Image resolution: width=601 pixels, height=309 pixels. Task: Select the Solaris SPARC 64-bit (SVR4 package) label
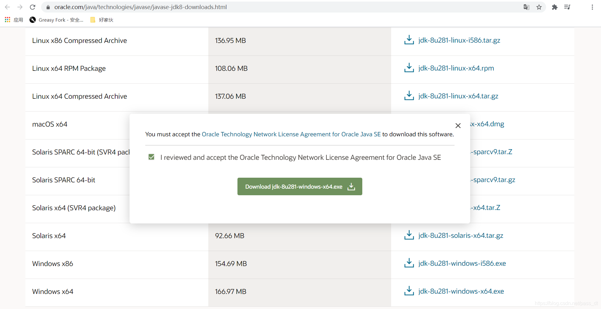tap(81, 152)
